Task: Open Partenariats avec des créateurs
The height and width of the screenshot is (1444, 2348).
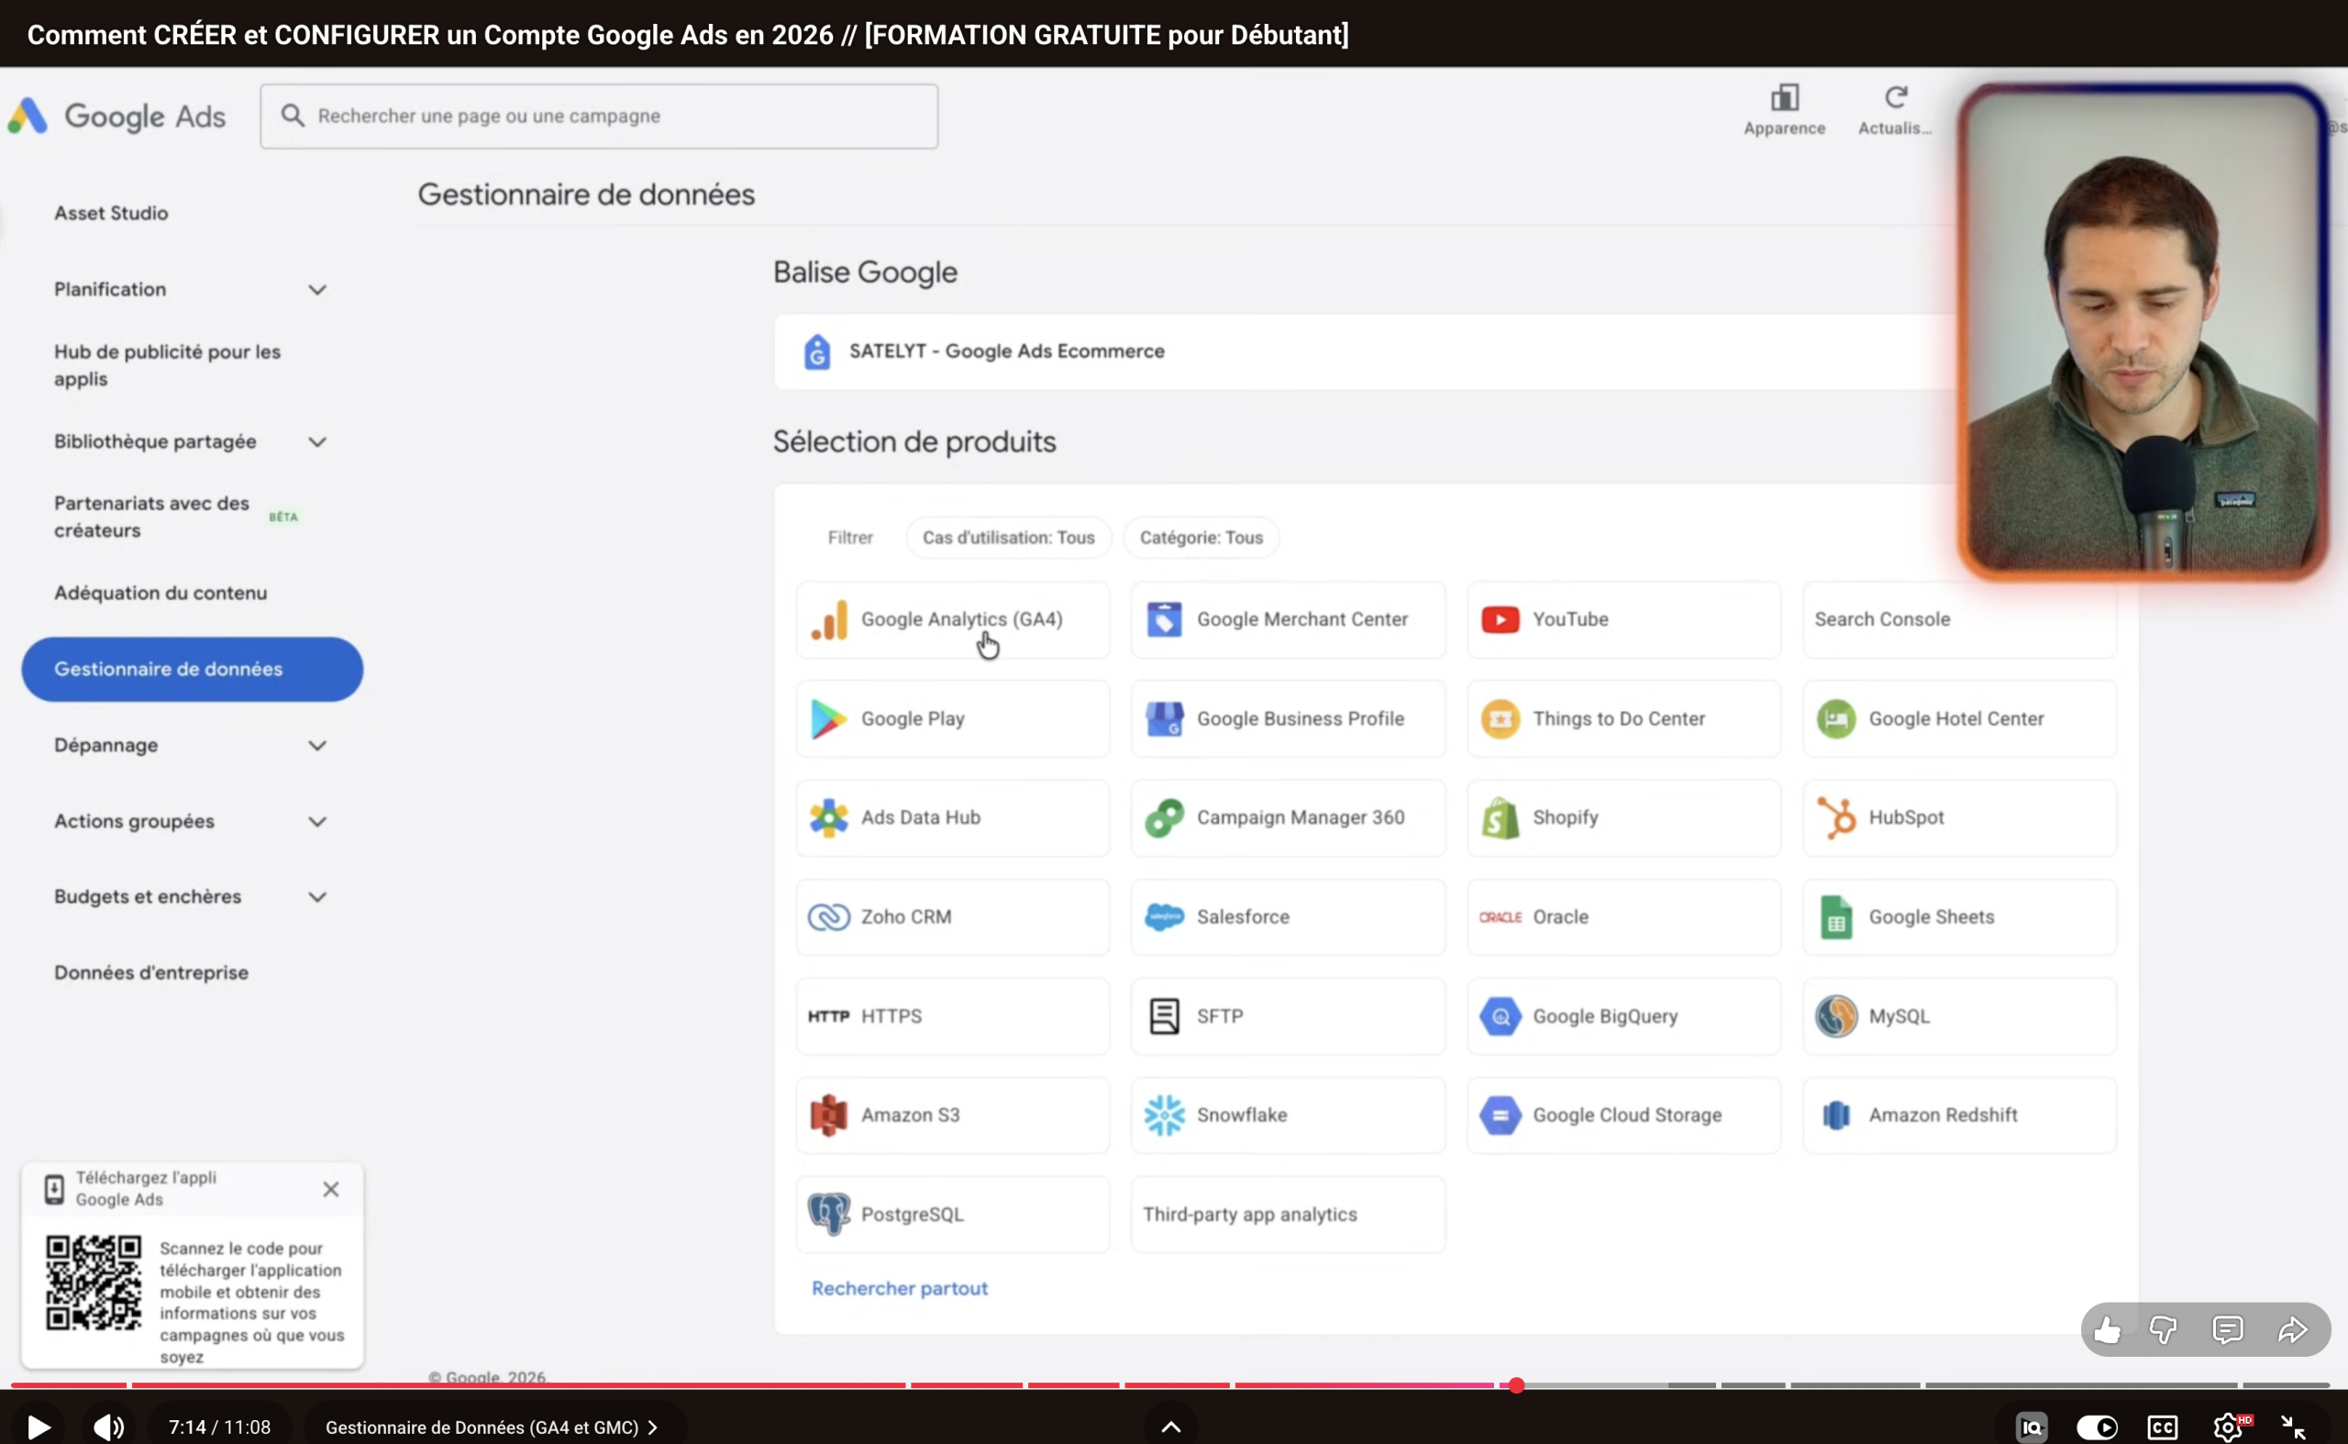Action: pos(152,517)
